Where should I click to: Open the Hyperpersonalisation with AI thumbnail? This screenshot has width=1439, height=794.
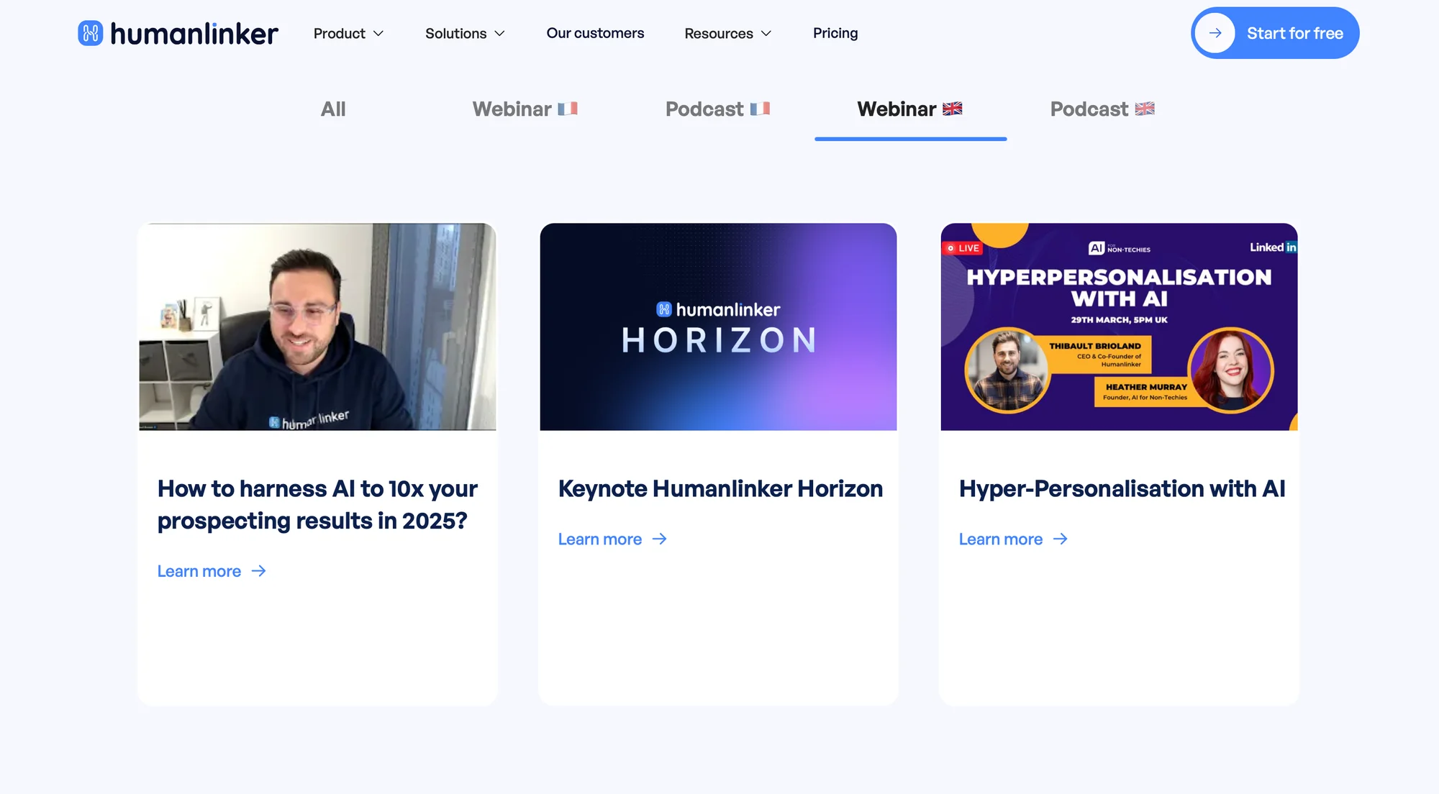(x=1119, y=327)
